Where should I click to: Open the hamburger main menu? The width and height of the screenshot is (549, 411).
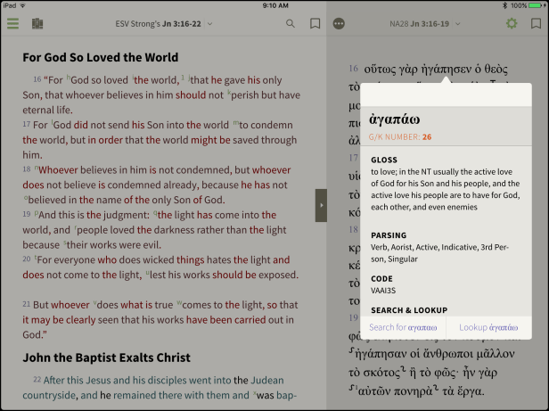[12, 23]
